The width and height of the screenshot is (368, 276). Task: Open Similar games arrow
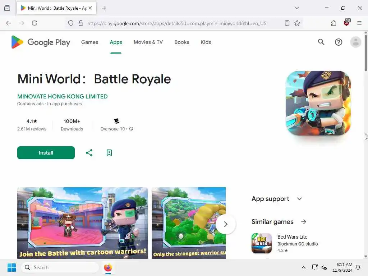tap(304, 222)
